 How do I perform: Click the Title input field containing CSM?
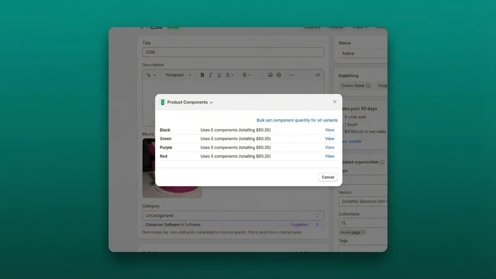233,52
